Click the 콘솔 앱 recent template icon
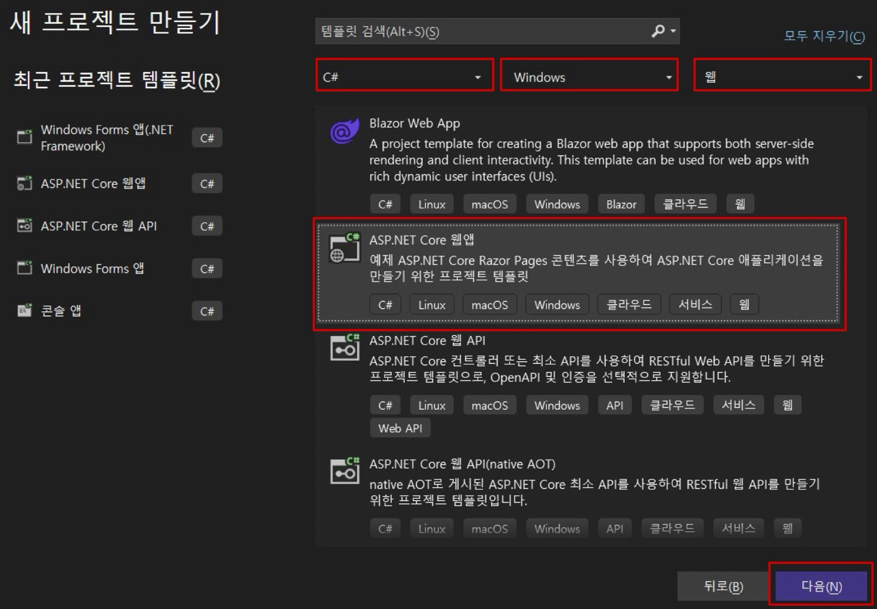This screenshot has height=609, width=877. point(24,311)
